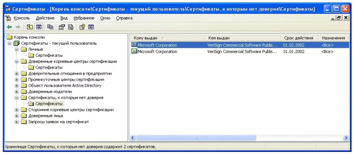Image resolution: width=354 pixels, height=154 pixels.
Task: Click the Help toolbar icon
Action: [82, 27]
